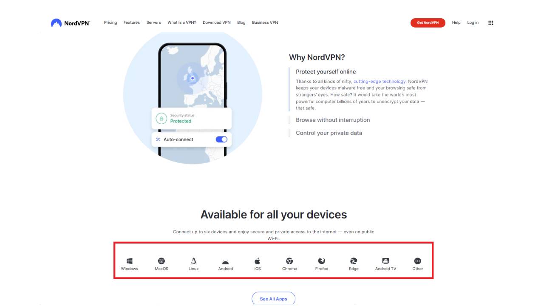Open the iOS apple icon
Image resolution: width=544 pixels, height=306 pixels.
click(258, 261)
